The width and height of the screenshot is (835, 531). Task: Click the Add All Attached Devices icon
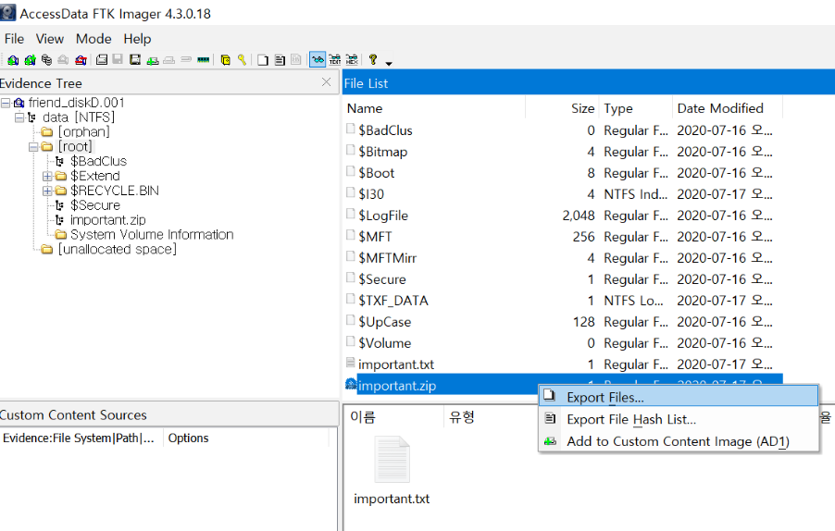click(30, 60)
